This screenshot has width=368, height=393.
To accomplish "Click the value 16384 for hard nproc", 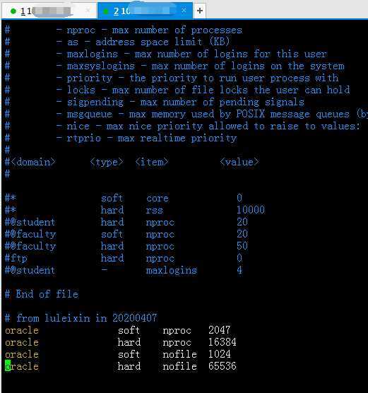I will [222, 342].
